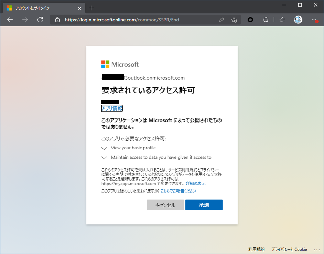Open the browser profile avatar
This screenshot has height=254, width=324.
[298, 20]
